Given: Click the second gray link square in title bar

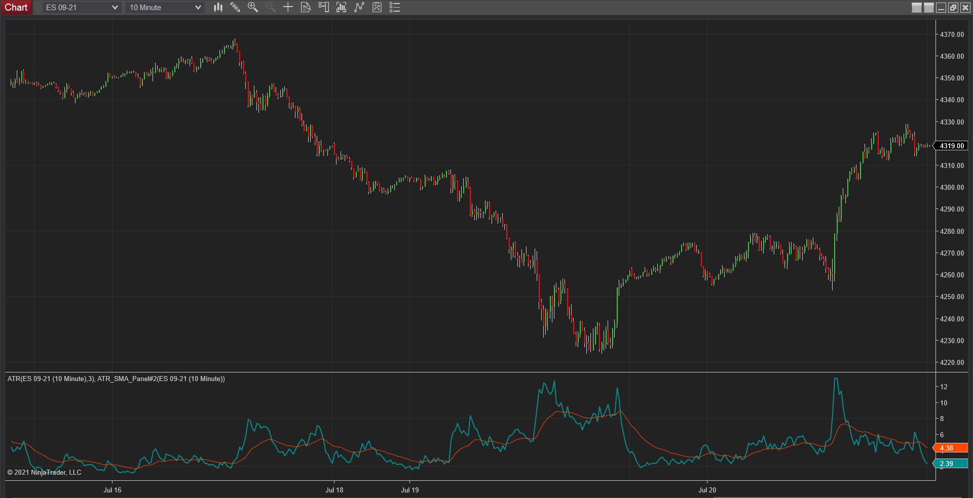Looking at the screenshot, I should (x=929, y=8).
